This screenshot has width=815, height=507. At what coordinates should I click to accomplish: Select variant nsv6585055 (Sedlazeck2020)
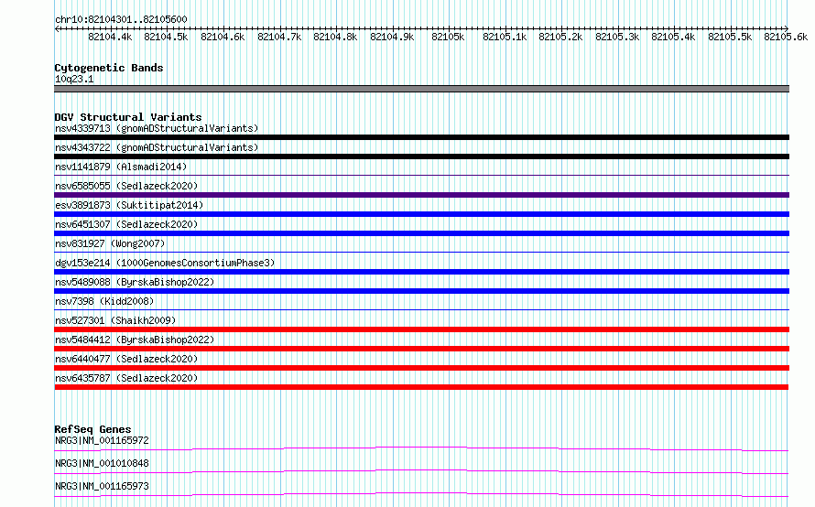click(x=126, y=186)
